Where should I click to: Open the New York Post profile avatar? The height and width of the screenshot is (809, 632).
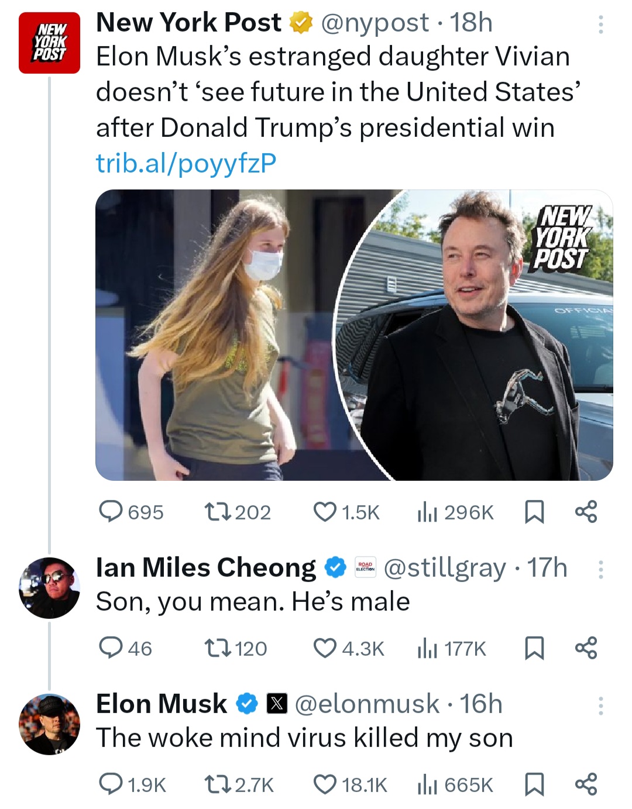49,43
